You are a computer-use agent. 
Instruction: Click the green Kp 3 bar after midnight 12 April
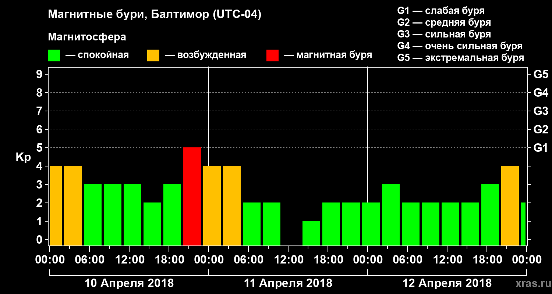tap(391, 215)
